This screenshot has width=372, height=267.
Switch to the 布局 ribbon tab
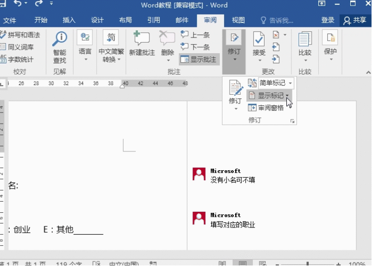tap(126, 20)
